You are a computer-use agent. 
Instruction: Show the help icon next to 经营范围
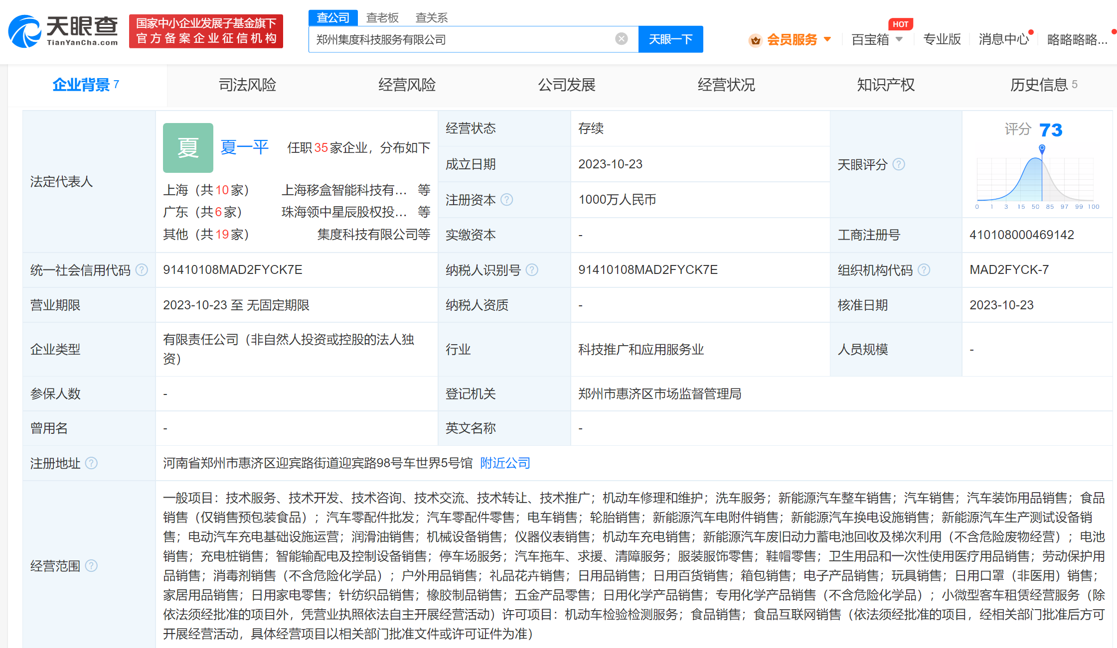point(91,566)
